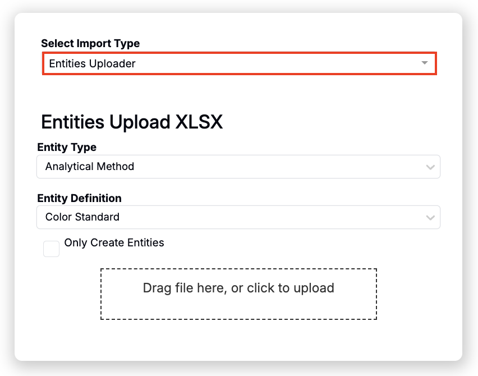Click the Select Import Type field label
The image size is (478, 376).
point(90,43)
